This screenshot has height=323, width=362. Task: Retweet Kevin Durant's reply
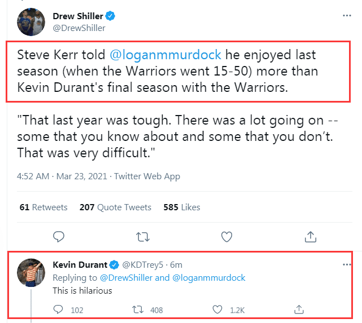[137, 309]
